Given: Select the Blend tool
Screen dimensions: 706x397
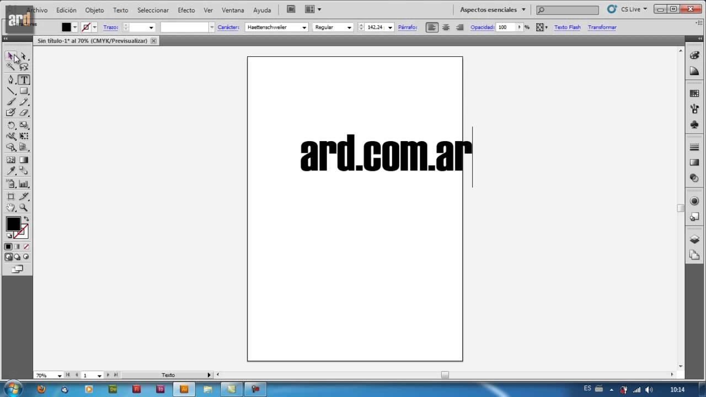Looking at the screenshot, I should [x=24, y=171].
